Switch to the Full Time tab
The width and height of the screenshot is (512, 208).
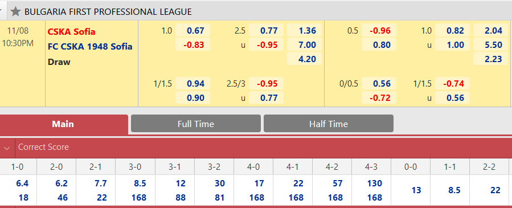195,124
